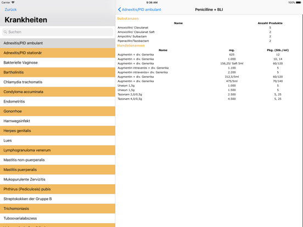Open the Lues row
The width and height of the screenshot is (303, 227).
coord(58,140)
